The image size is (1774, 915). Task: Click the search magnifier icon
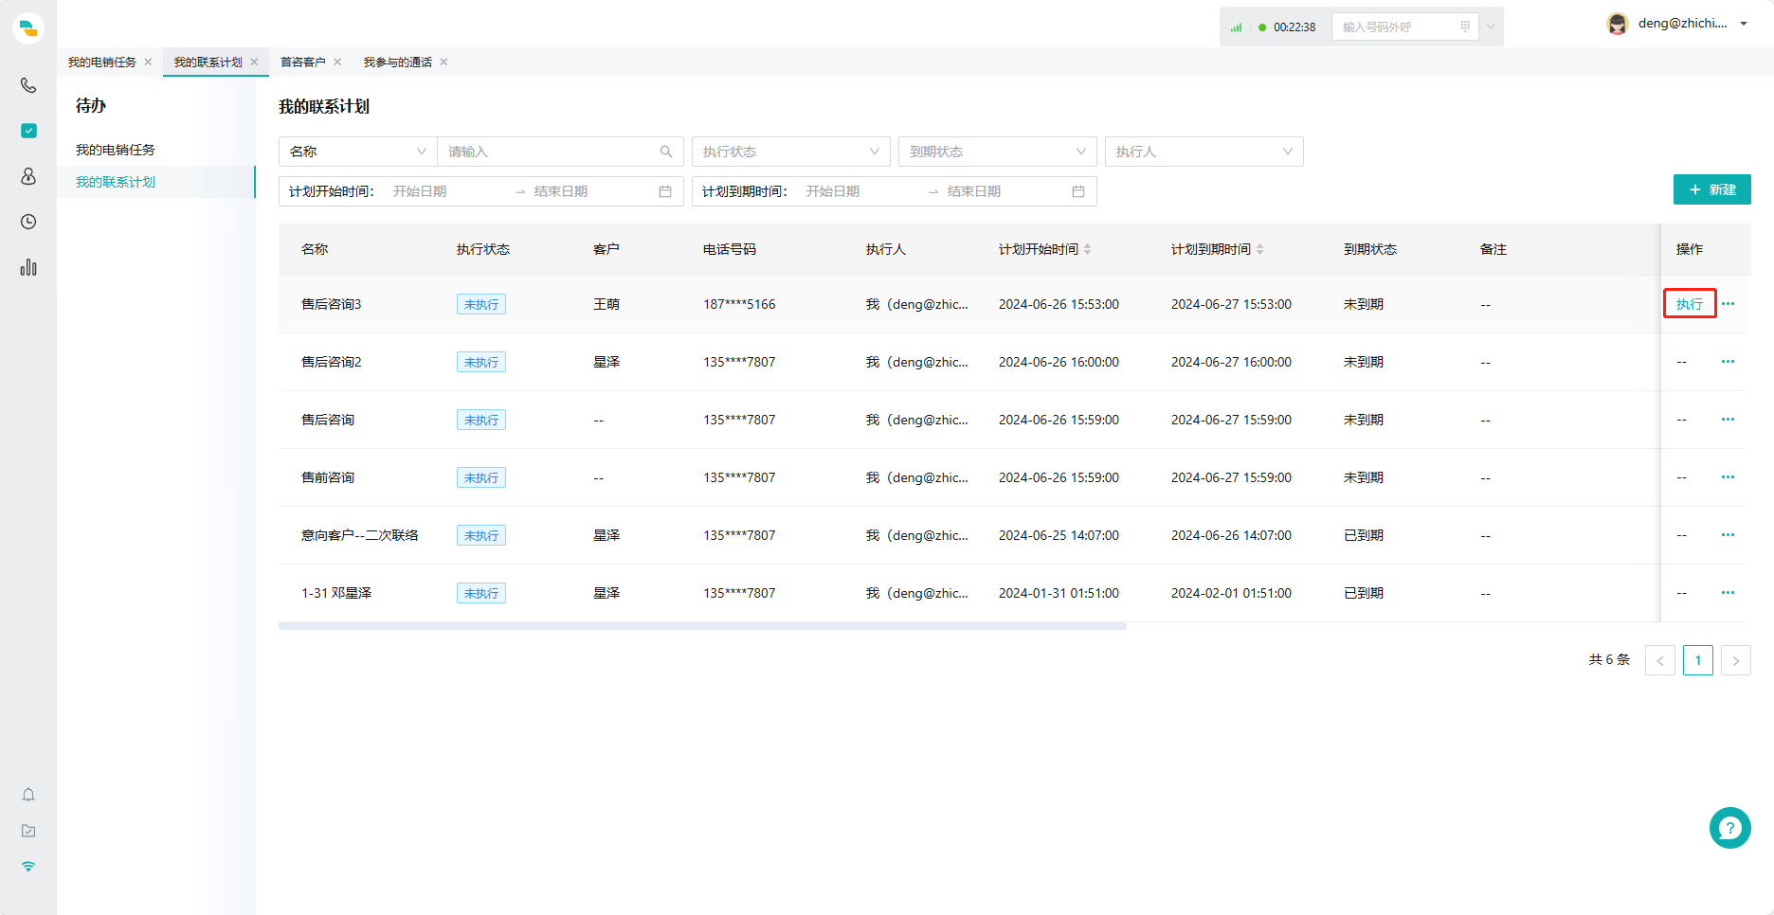(666, 152)
